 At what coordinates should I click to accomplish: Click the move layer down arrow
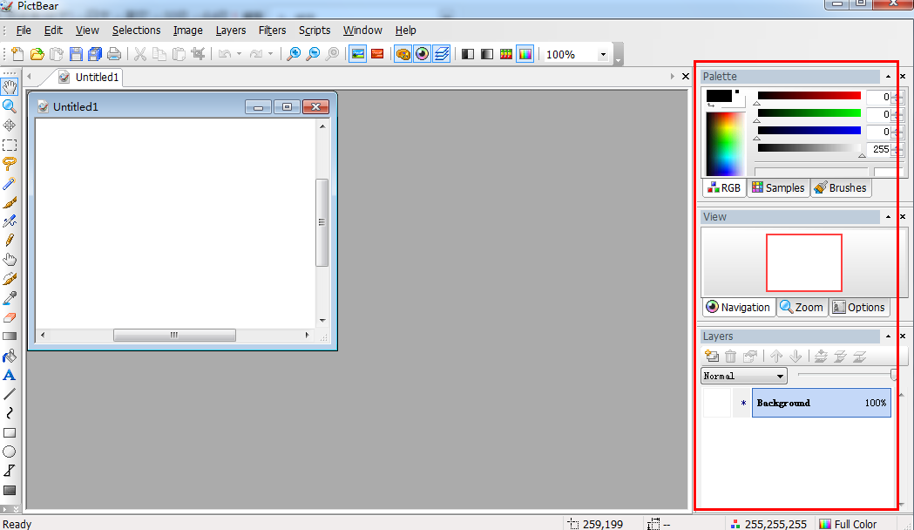tap(796, 357)
